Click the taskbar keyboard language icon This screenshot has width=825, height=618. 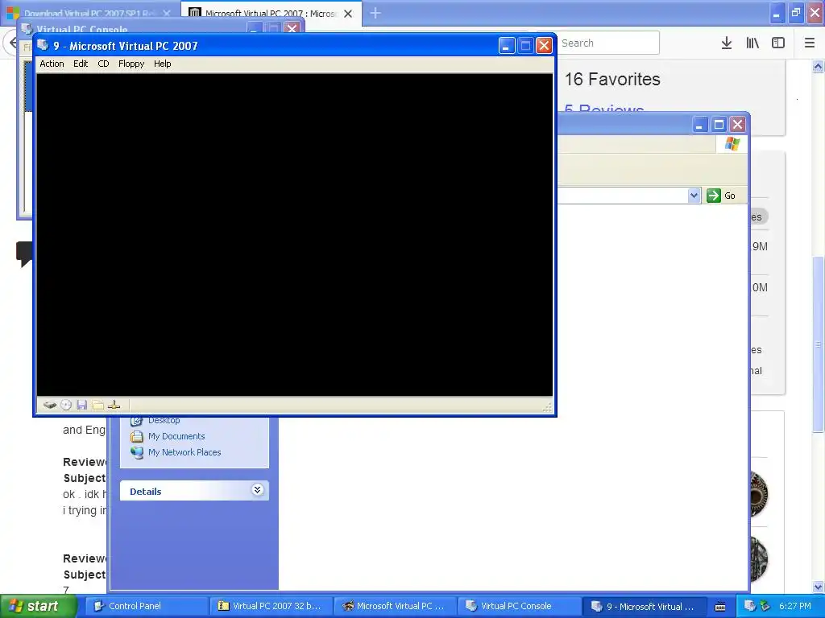pyautogui.click(x=720, y=607)
